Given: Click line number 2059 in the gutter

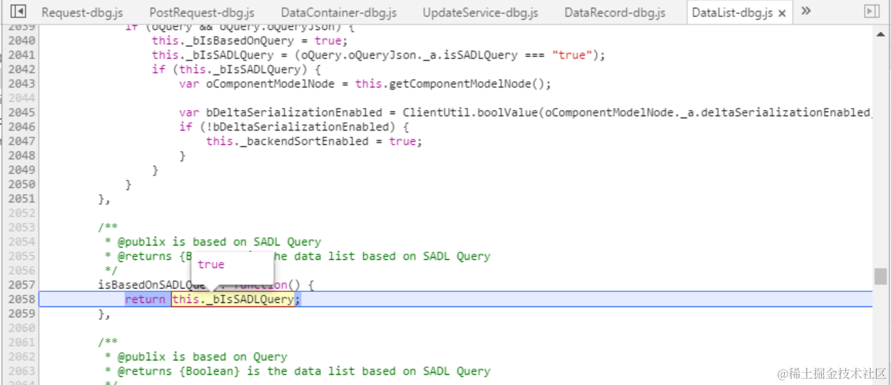Looking at the screenshot, I should [21, 314].
